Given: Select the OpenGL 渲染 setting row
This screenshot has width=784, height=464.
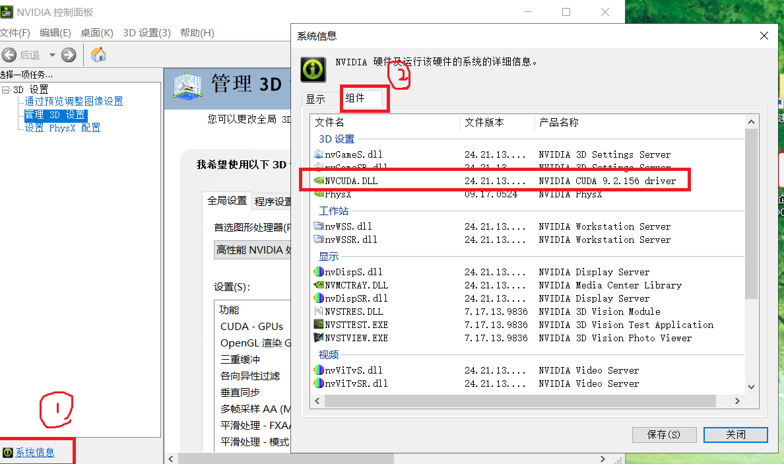Looking at the screenshot, I should pyautogui.click(x=253, y=343).
